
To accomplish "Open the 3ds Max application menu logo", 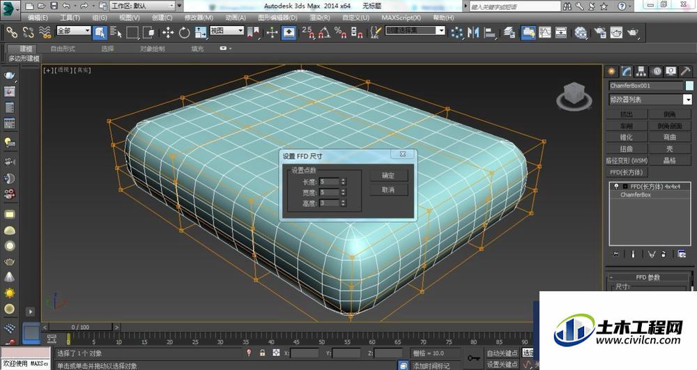I will tap(10, 9).
